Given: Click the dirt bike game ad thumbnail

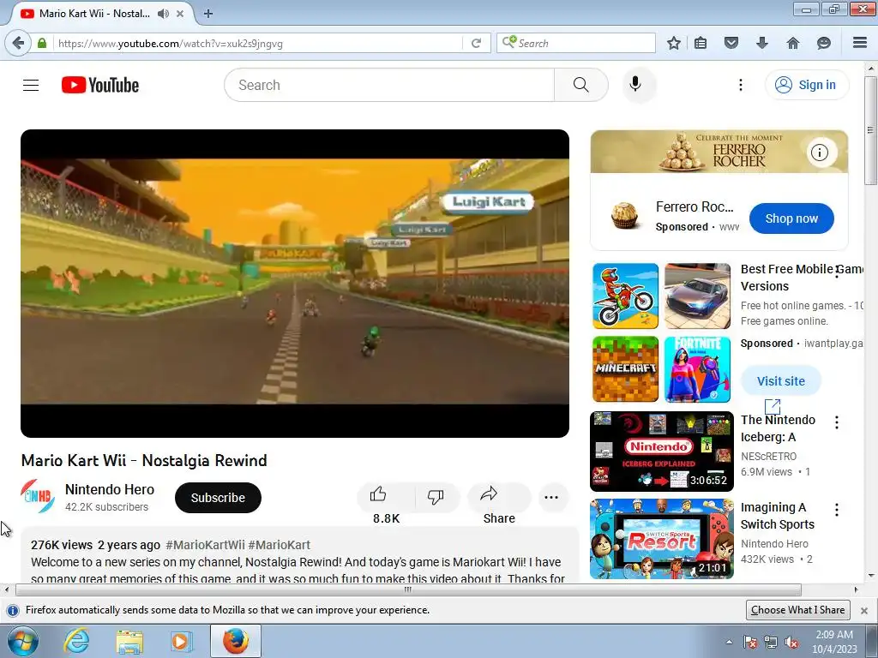Looking at the screenshot, I should coord(625,296).
